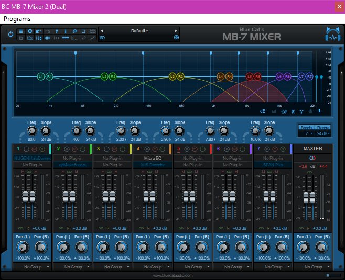Click the wrench tool icon in toolbar
This screenshot has height=280, width=345.
click(x=92, y=38)
